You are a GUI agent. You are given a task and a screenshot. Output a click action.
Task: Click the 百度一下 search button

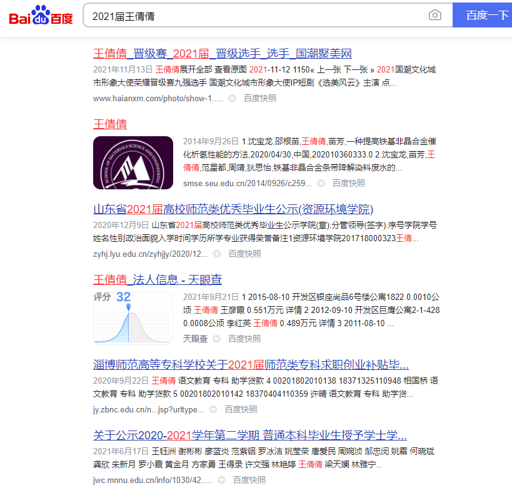(x=483, y=15)
